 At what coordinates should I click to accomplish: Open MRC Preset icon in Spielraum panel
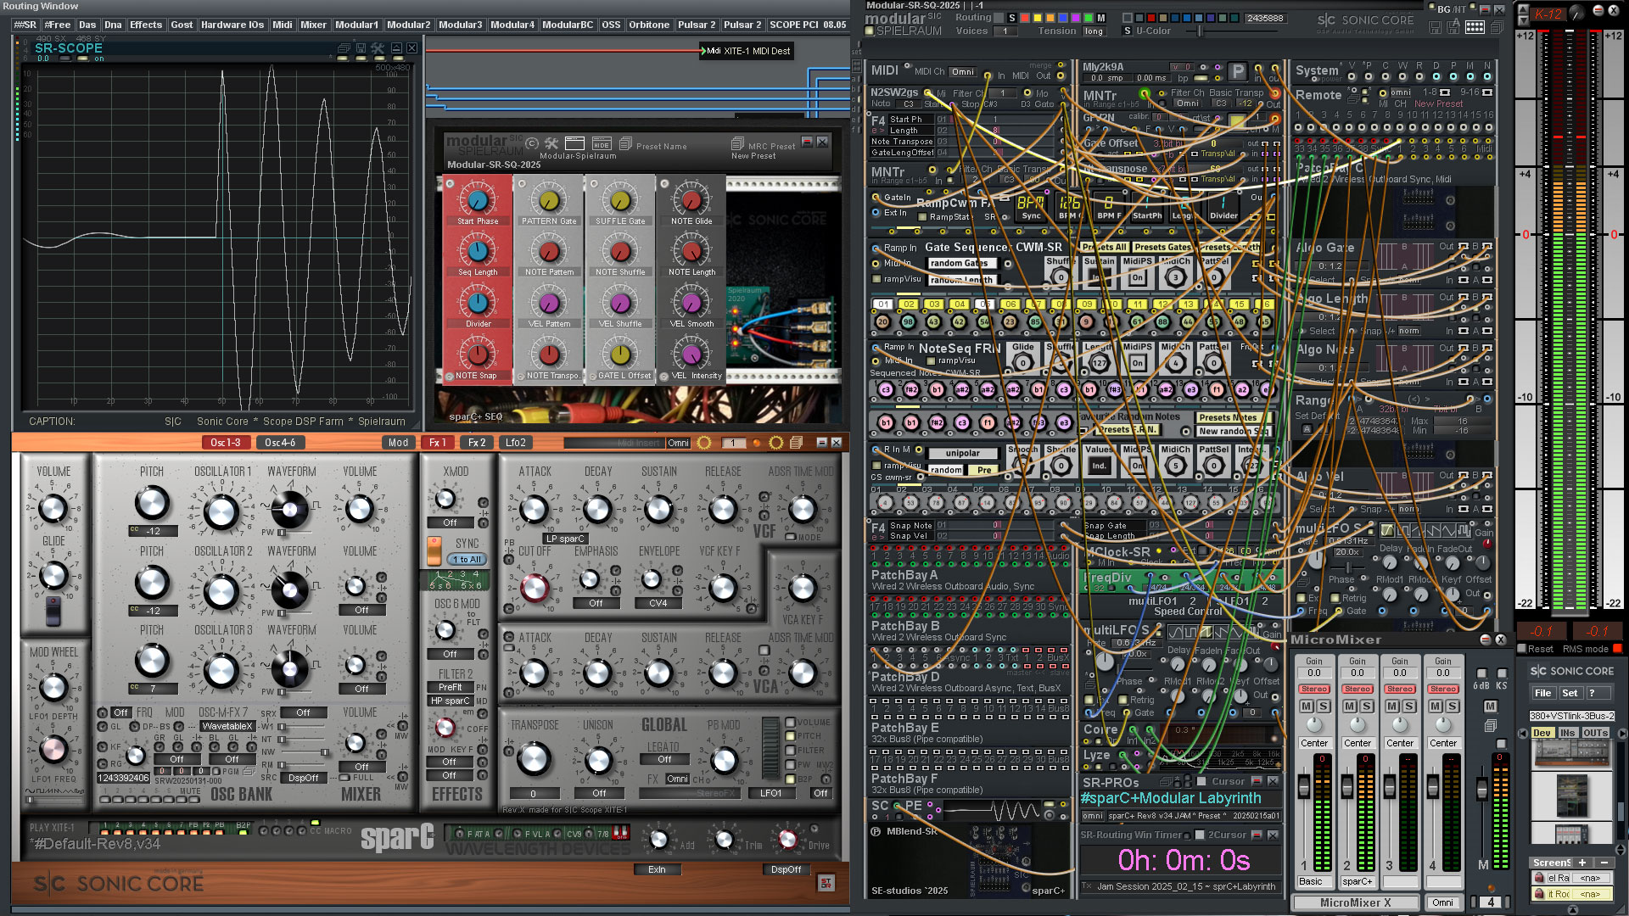[737, 145]
